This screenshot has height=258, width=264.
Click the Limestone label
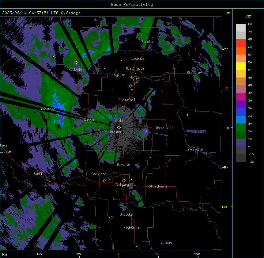[x=47, y=109]
